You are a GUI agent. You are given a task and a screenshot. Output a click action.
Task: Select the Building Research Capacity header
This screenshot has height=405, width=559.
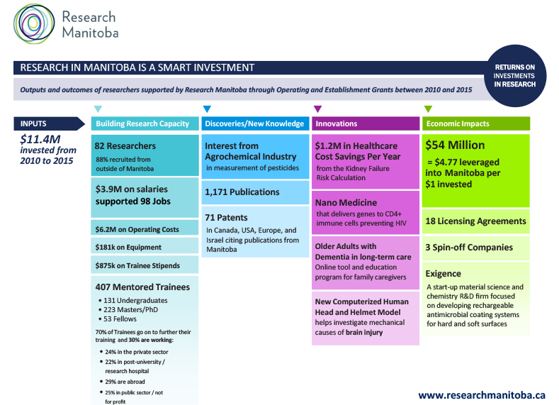tap(145, 123)
